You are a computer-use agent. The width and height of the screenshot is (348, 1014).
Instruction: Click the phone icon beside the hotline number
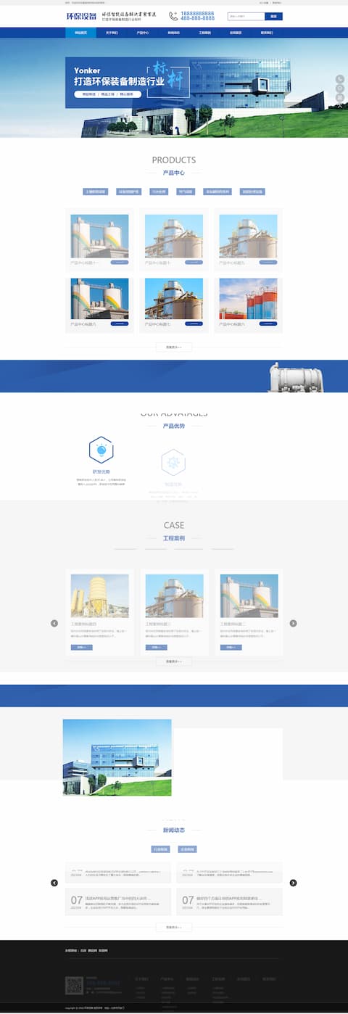pos(174,16)
